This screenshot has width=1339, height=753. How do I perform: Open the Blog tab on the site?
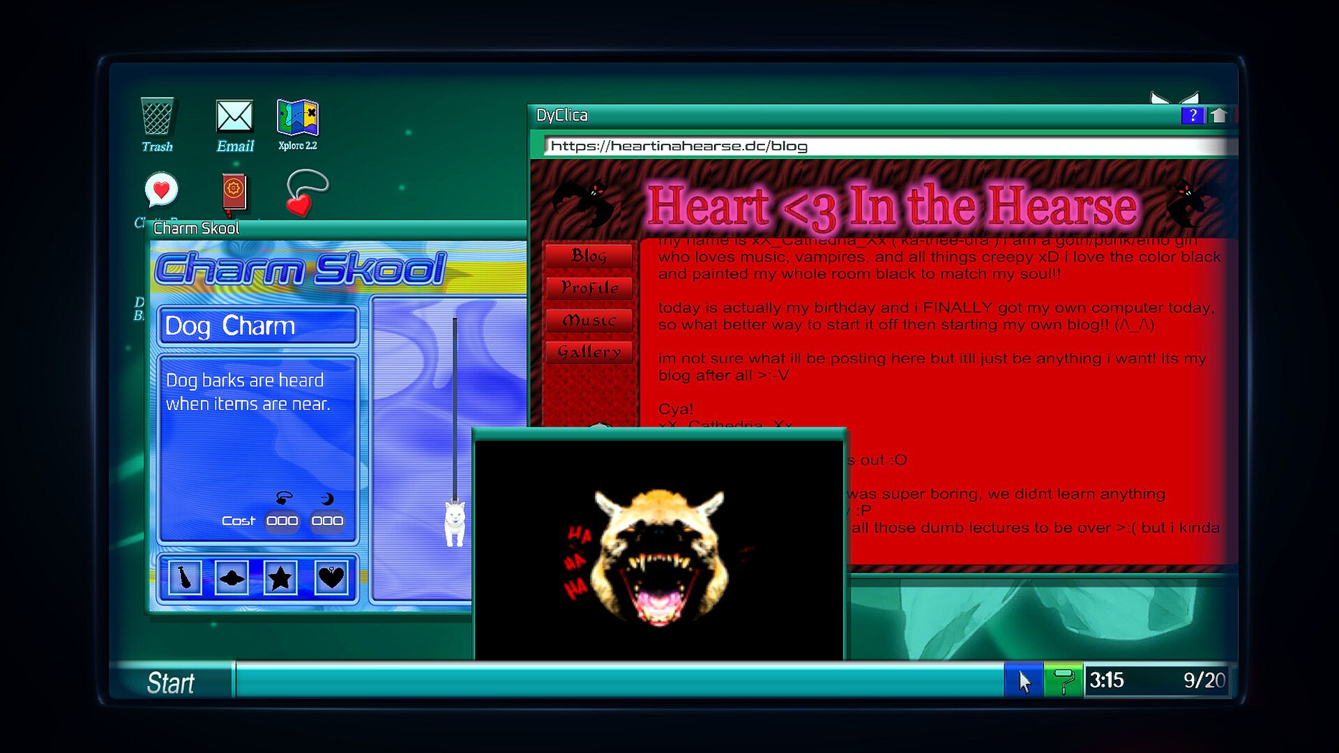pyautogui.click(x=589, y=256)
